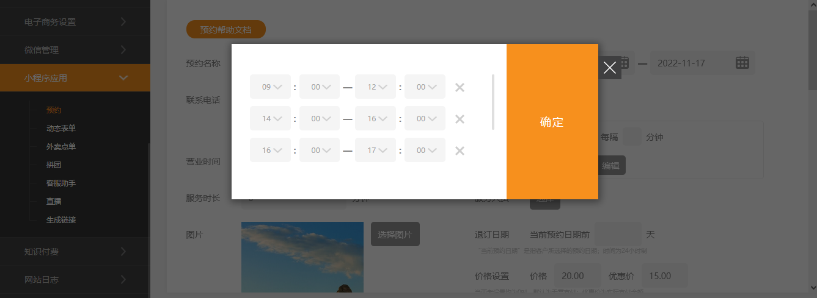This screenshot has width=817, height=298.
Task: Open end hour dropdown showing 12
Action: point(376,87)
